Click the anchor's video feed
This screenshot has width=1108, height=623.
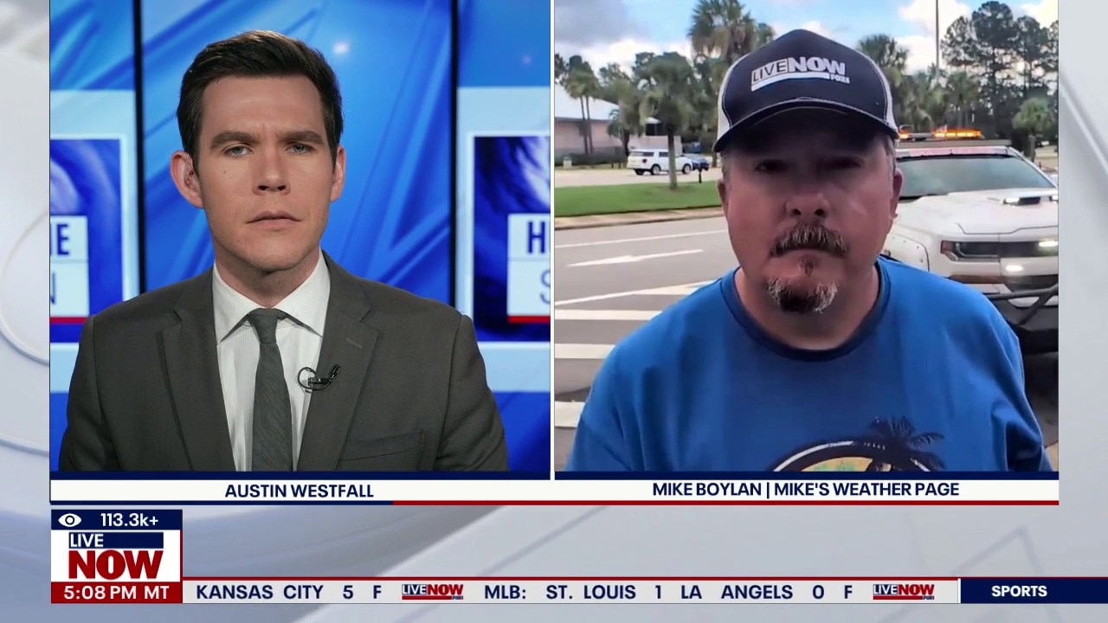pos(300,235)
